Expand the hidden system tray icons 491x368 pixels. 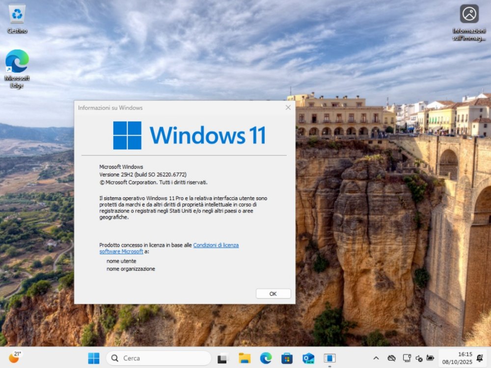pos(376,358)
